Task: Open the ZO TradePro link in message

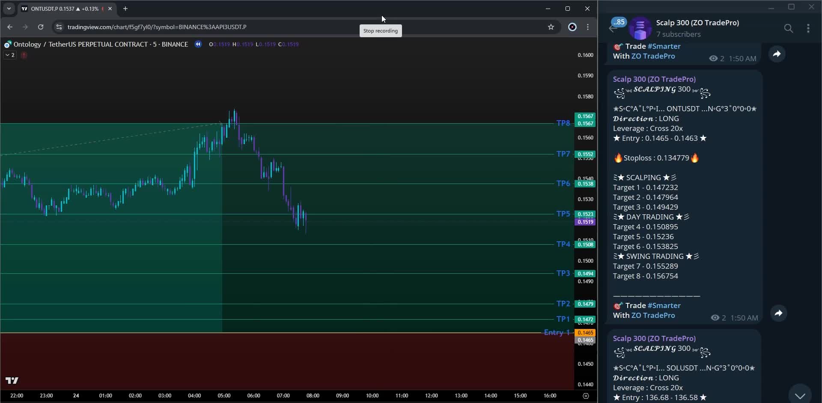Action: pyautogui.click(x=653, y=315)
